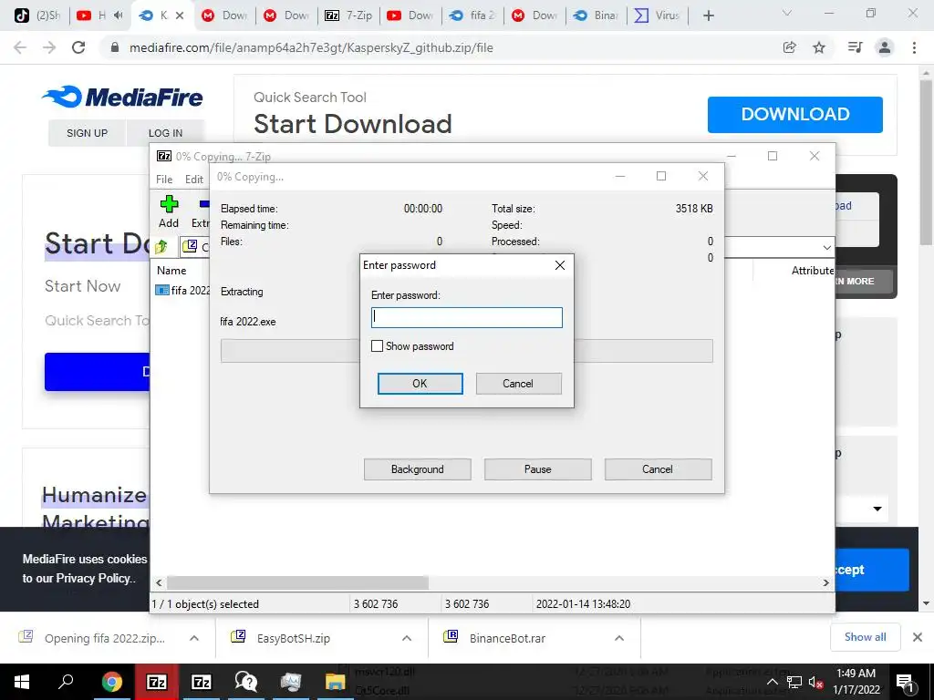Send extraction to Background
The width and height of the screenshot is (934, 700).
(x=417, y=469)
